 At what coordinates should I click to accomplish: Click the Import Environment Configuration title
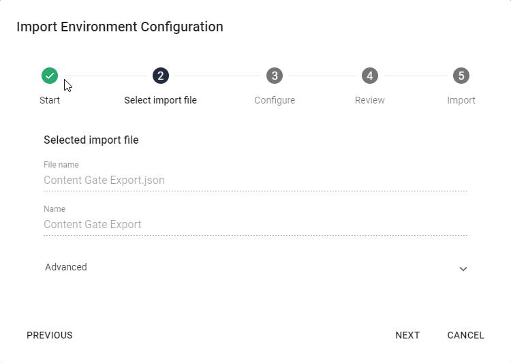pyautogui.click(x=120, y=27)
